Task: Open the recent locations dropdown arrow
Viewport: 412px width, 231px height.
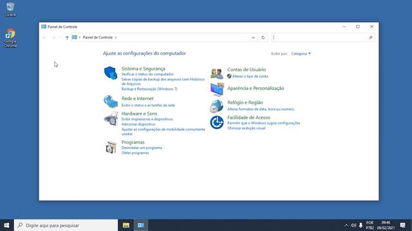Action: [61, 37]
